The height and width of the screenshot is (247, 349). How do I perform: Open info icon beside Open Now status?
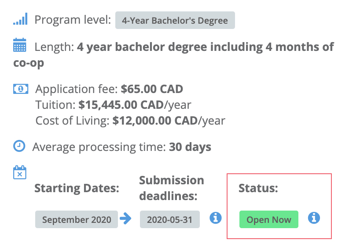(314, 218)
